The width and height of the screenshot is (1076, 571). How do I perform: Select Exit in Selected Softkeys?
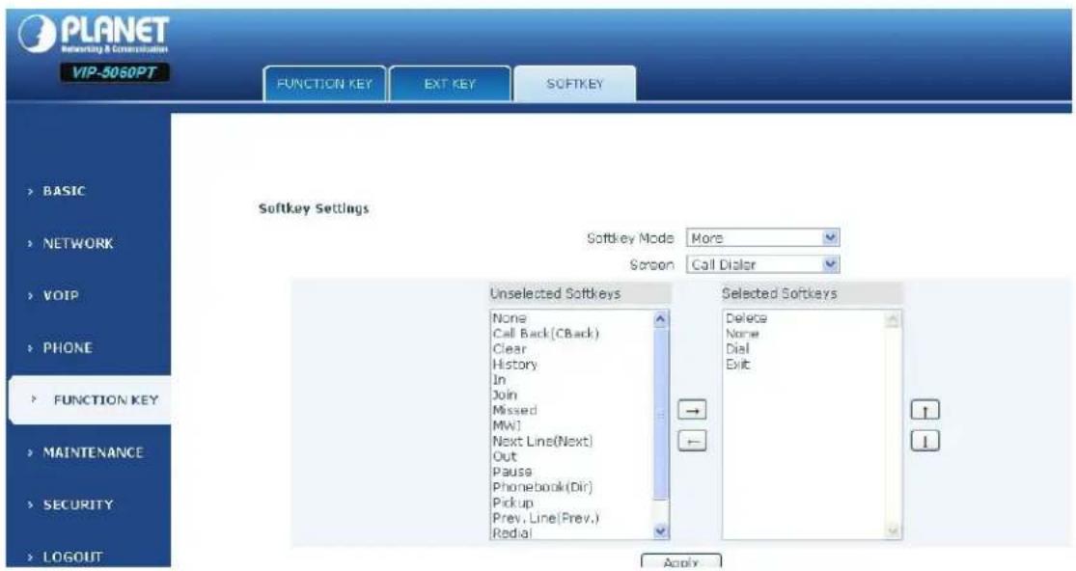pyautogui.click(x=737, y=364)
